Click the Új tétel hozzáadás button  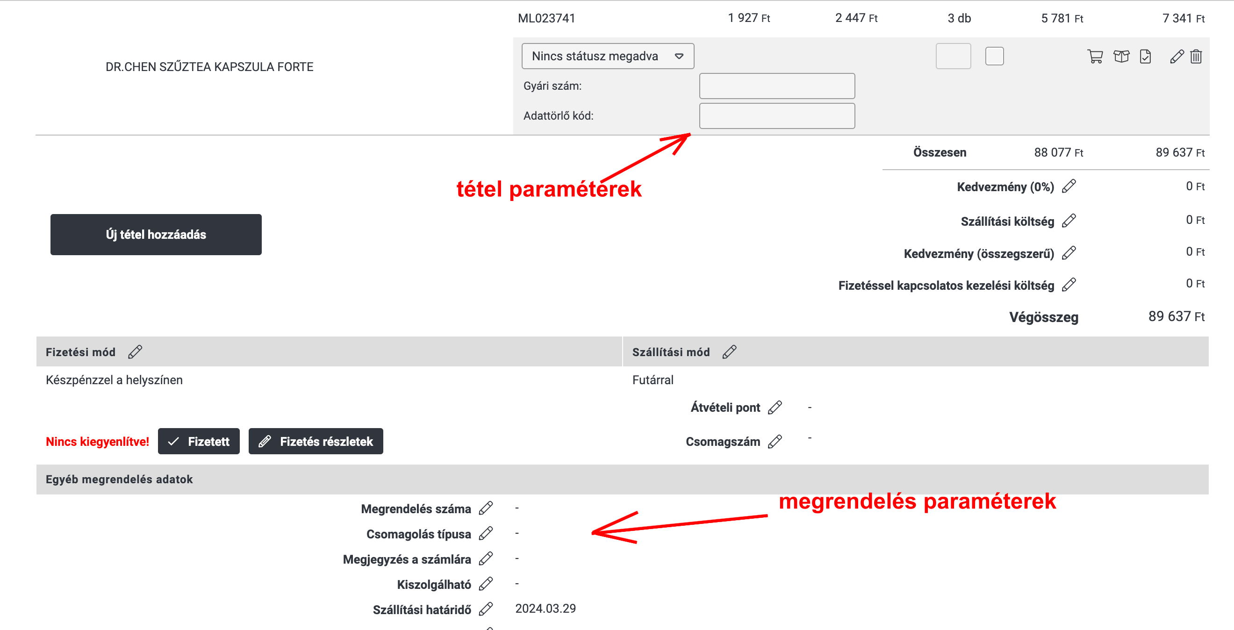coord(156,235)
